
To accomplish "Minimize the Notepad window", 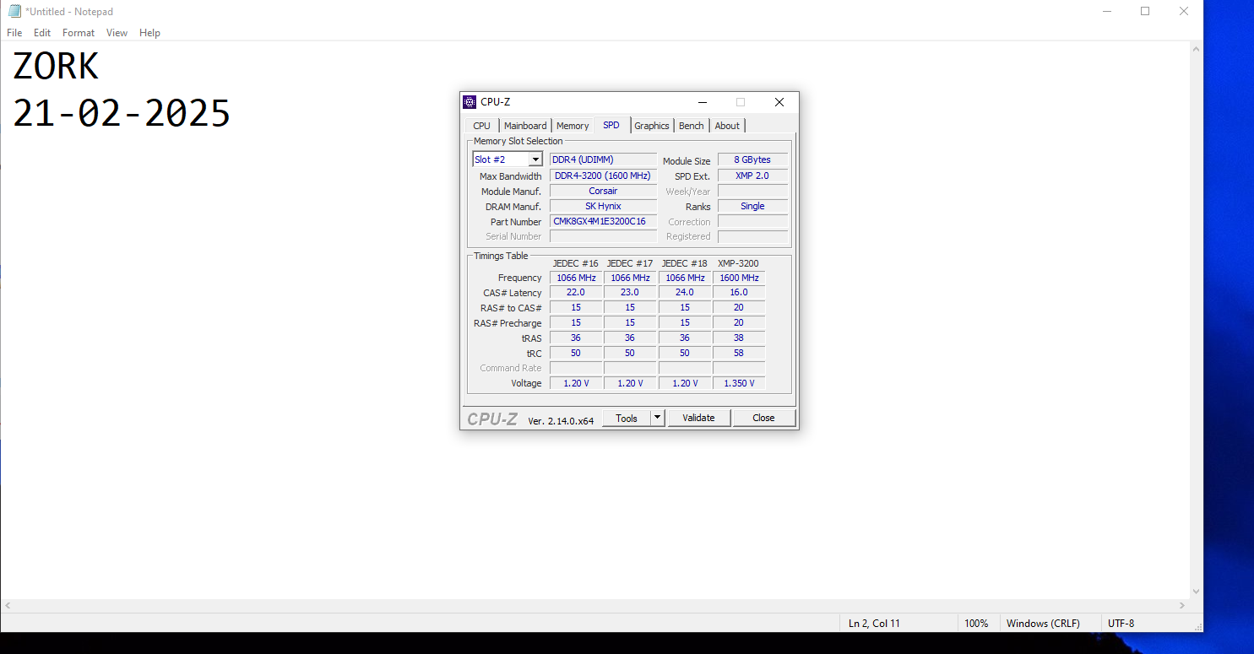I will pyautogui.click(x=1107, y=11).
